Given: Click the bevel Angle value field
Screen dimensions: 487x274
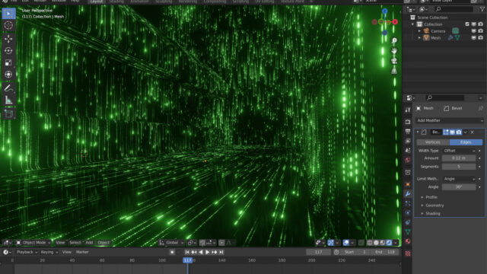Looking at the screenshot, I should pyautogui.click(x=459, y=187).
